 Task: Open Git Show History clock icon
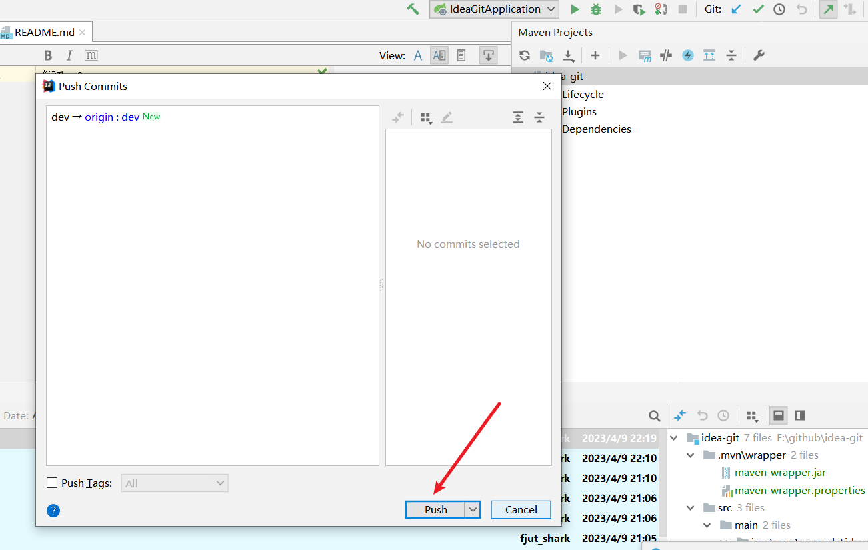(x=779, y=9)
